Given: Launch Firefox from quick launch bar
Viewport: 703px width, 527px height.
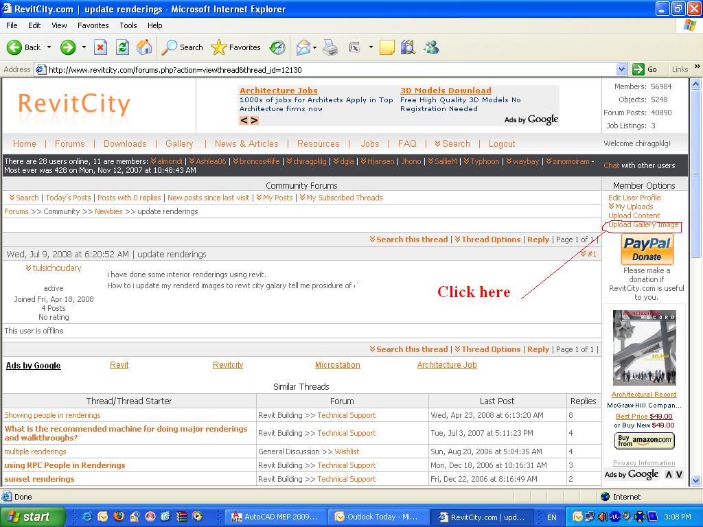Looking at the screenshot, I should click(x=119, y=517).
